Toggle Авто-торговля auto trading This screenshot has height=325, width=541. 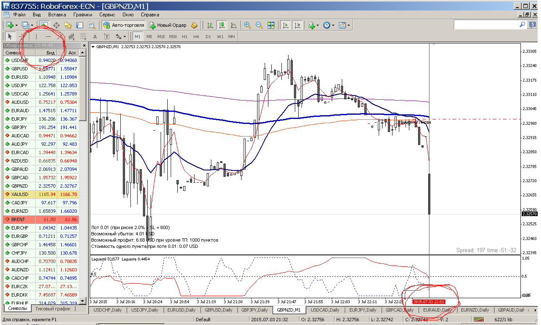tap(124, 25)
